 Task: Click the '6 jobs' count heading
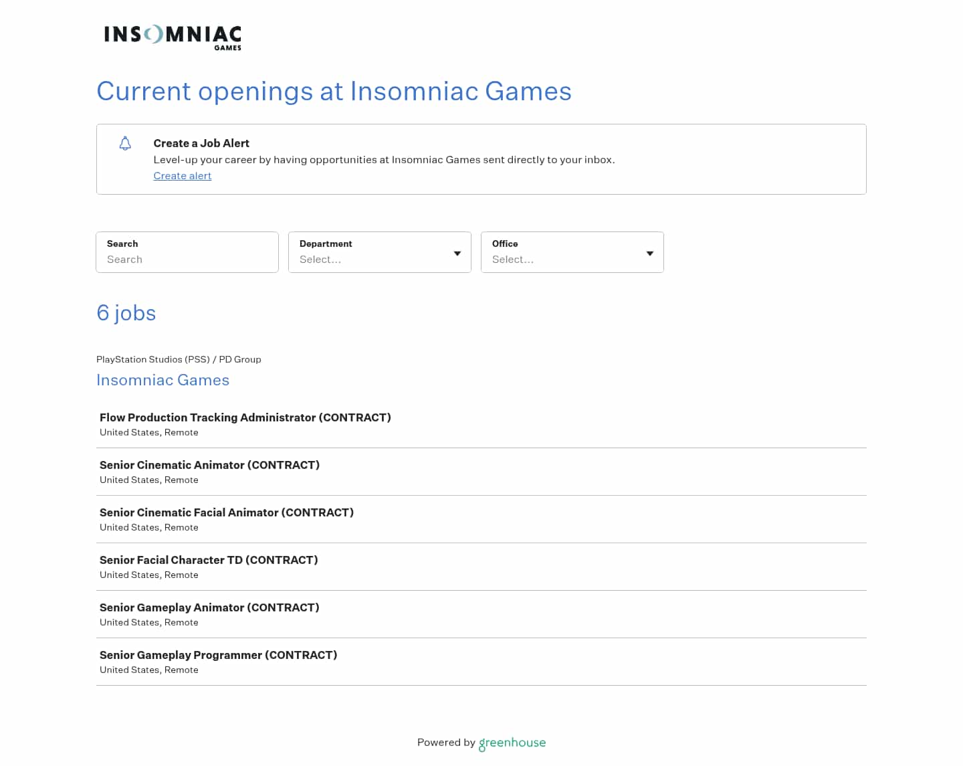click(x=126, y=313)
